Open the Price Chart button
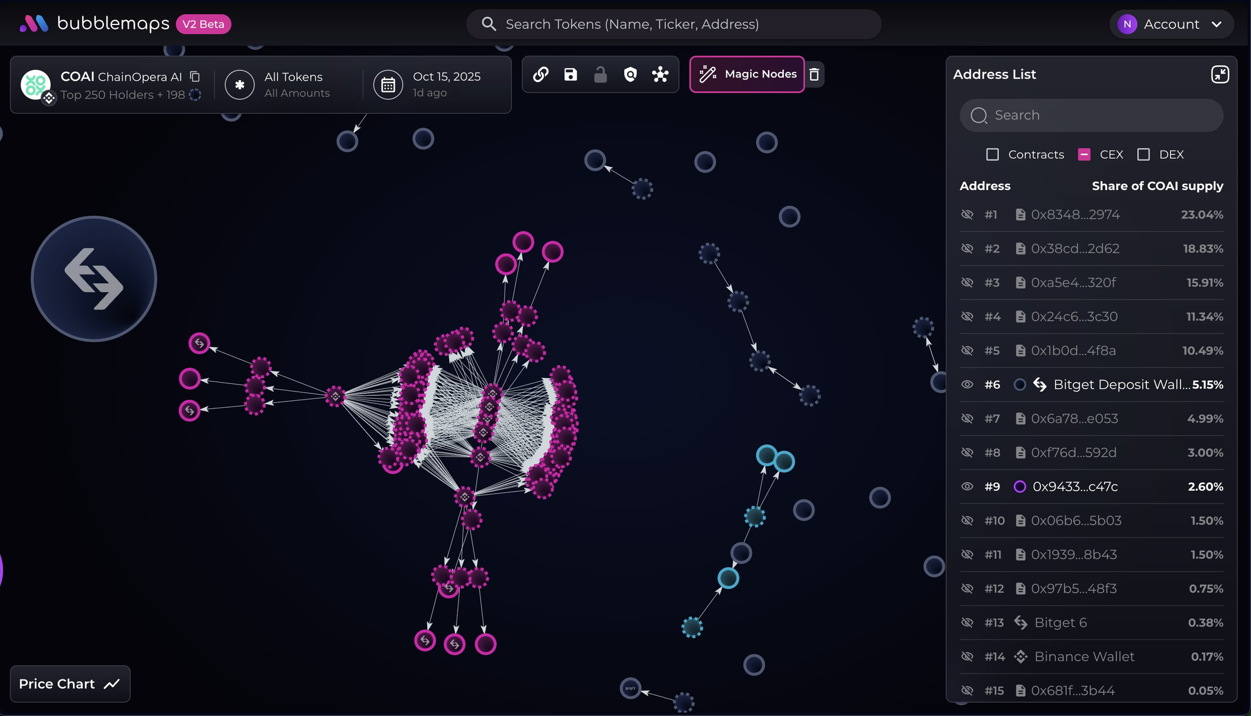This screenshot has height=716, width=1251. click(70, 684)
